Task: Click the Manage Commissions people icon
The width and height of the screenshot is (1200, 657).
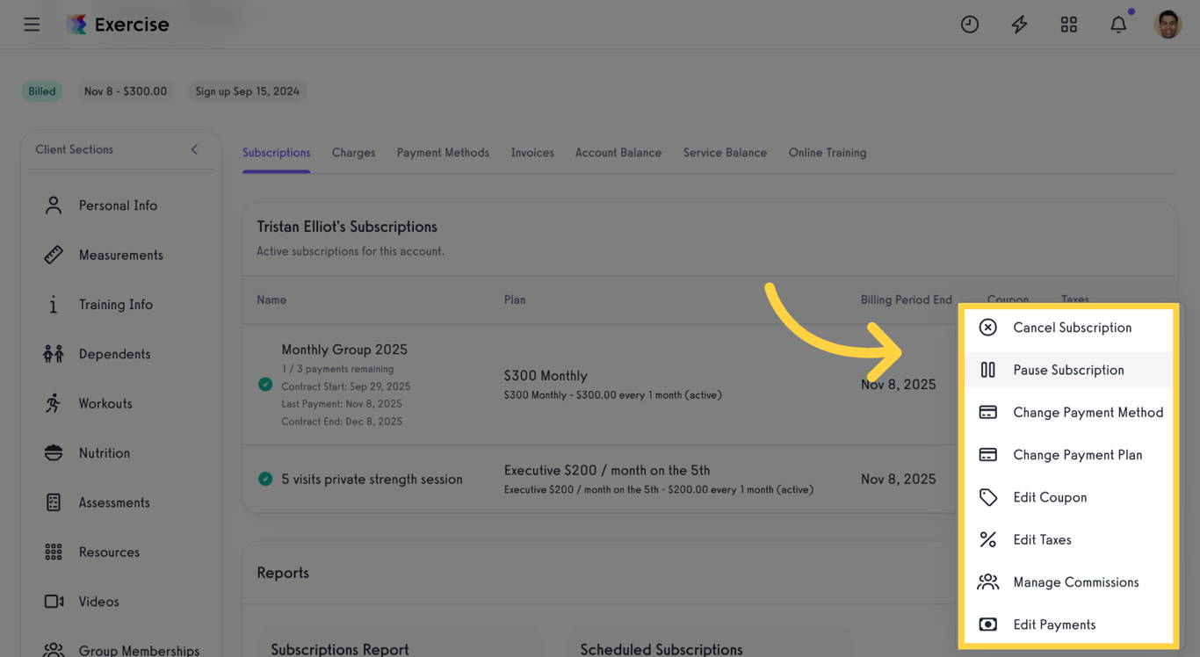Action: [988, 582]
